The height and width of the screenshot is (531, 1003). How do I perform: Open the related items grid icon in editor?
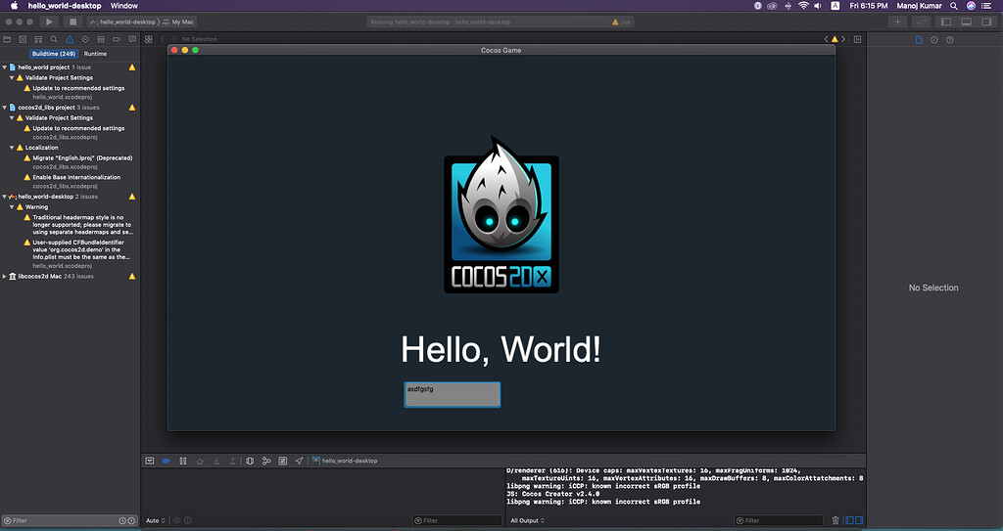click(x=149, y=39)
